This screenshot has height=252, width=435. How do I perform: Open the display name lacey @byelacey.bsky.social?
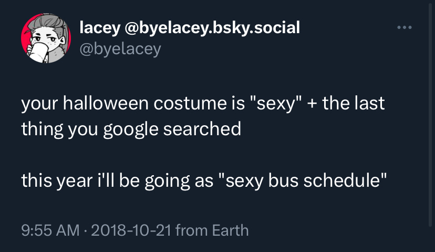tap(190, 27)
